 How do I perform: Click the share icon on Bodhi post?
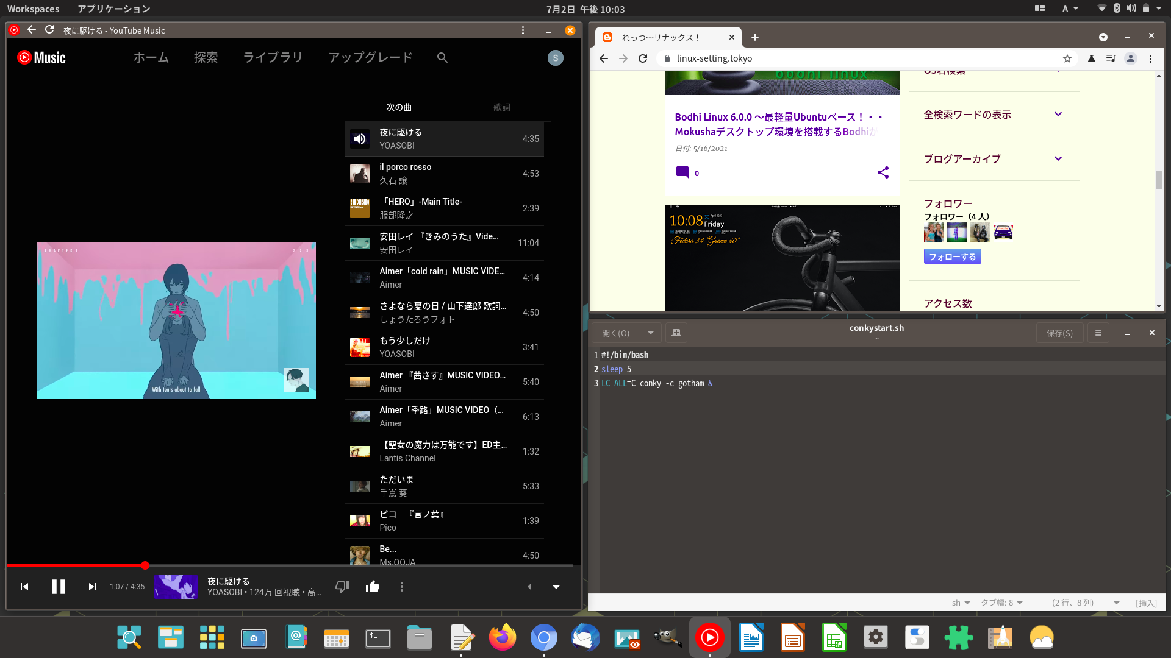[883, 172]
